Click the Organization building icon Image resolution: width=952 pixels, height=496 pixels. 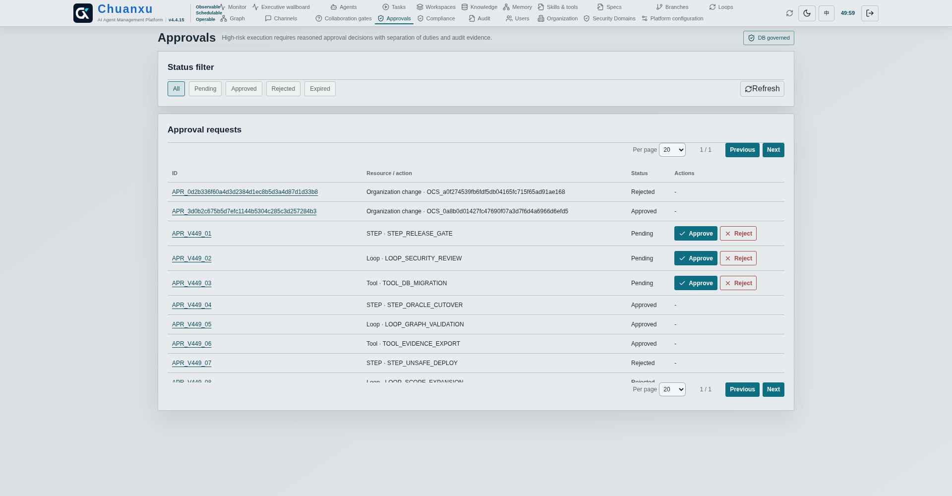(541, 18)
